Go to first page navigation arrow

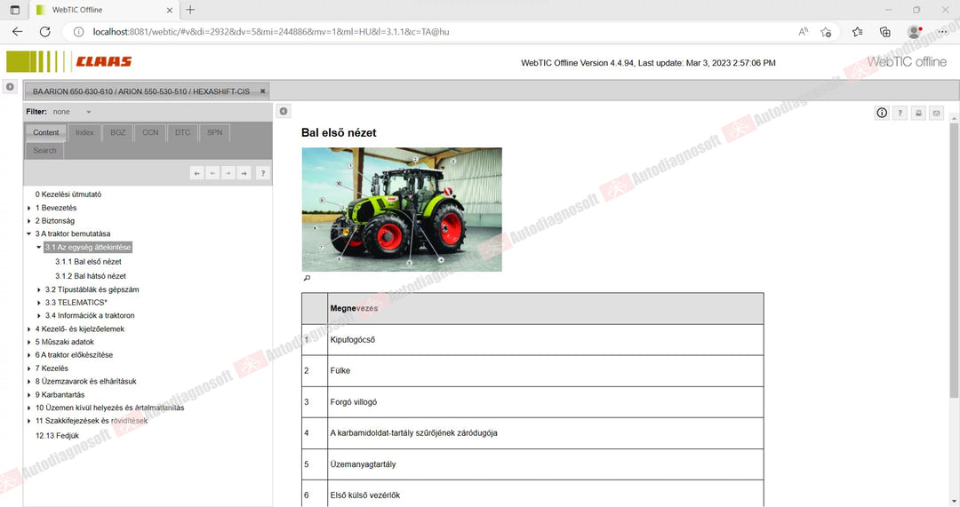coord(196,174)
